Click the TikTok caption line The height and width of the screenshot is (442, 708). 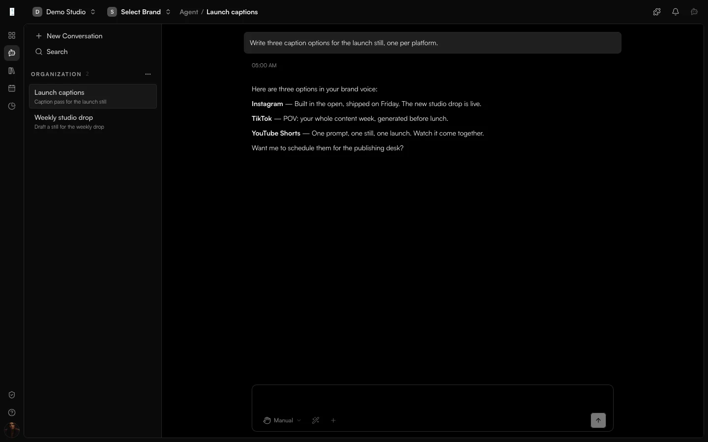(x=350, y=118)
